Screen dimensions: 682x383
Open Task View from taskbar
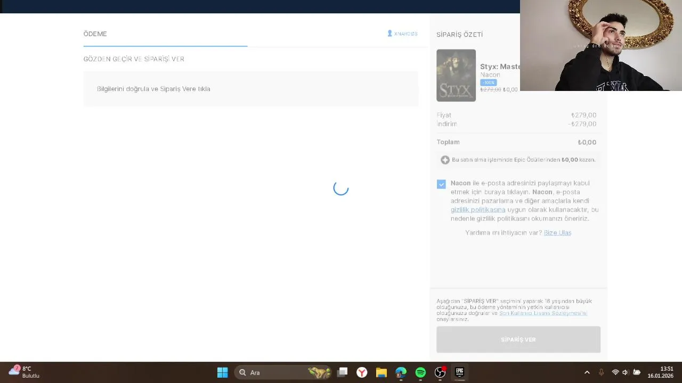[343, 372]
